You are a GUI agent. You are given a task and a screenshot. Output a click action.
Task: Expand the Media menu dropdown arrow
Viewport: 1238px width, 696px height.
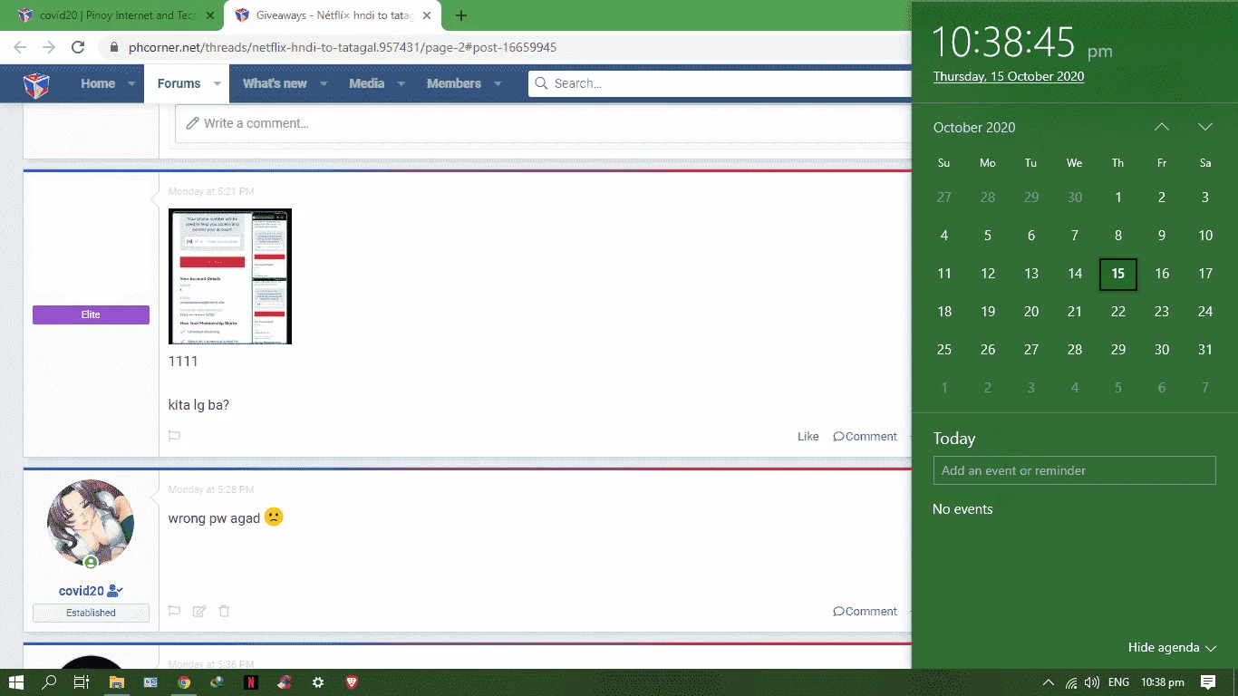tap(401, 83)
